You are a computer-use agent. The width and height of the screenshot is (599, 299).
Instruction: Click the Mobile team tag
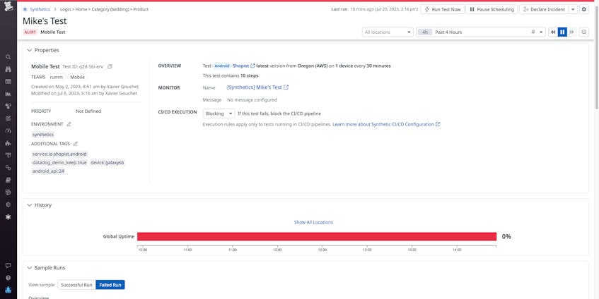click(x=78, y=77)
